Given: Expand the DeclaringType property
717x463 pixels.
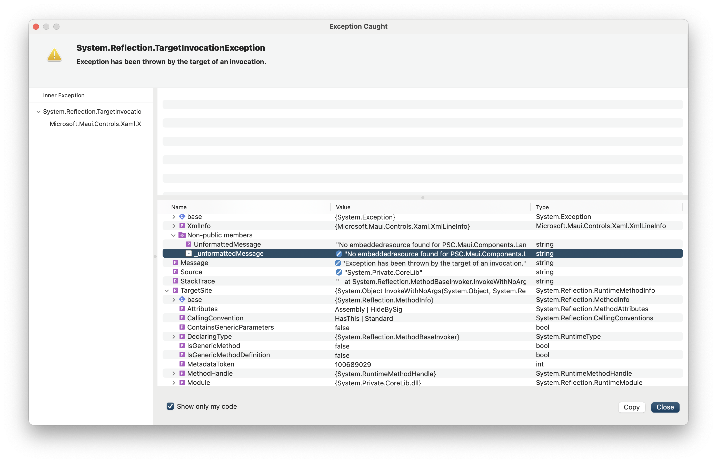Looking at the screenshot, I should point(174,336).
